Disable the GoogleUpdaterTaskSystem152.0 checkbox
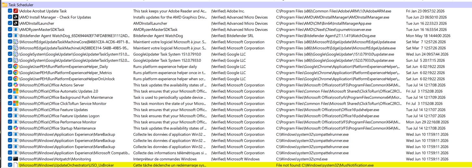 pos(10,60)
